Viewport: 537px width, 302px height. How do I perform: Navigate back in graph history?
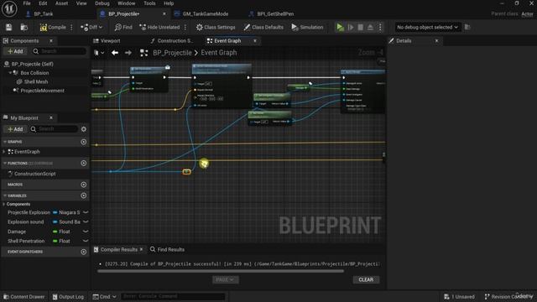point(115,53)
